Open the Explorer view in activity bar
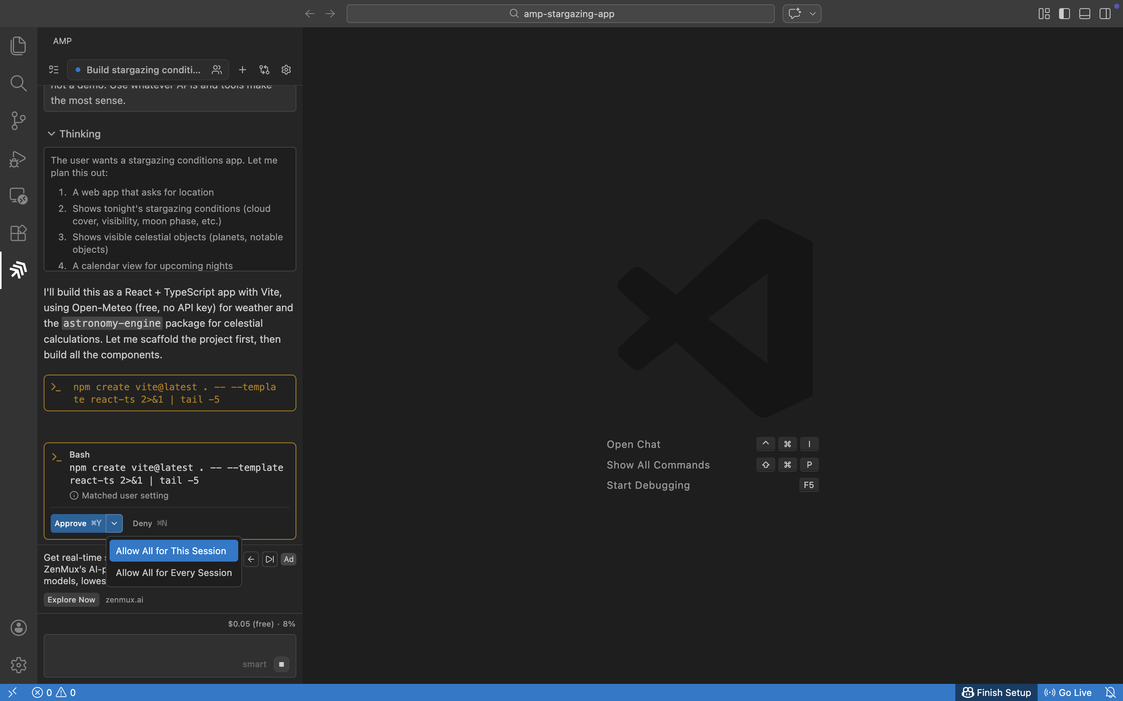Image resolution: width=1123 pixels, height=701 pixels. pos(18,46)
